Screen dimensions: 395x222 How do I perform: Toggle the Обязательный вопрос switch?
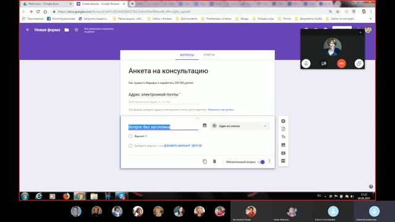tap(261, 162)
